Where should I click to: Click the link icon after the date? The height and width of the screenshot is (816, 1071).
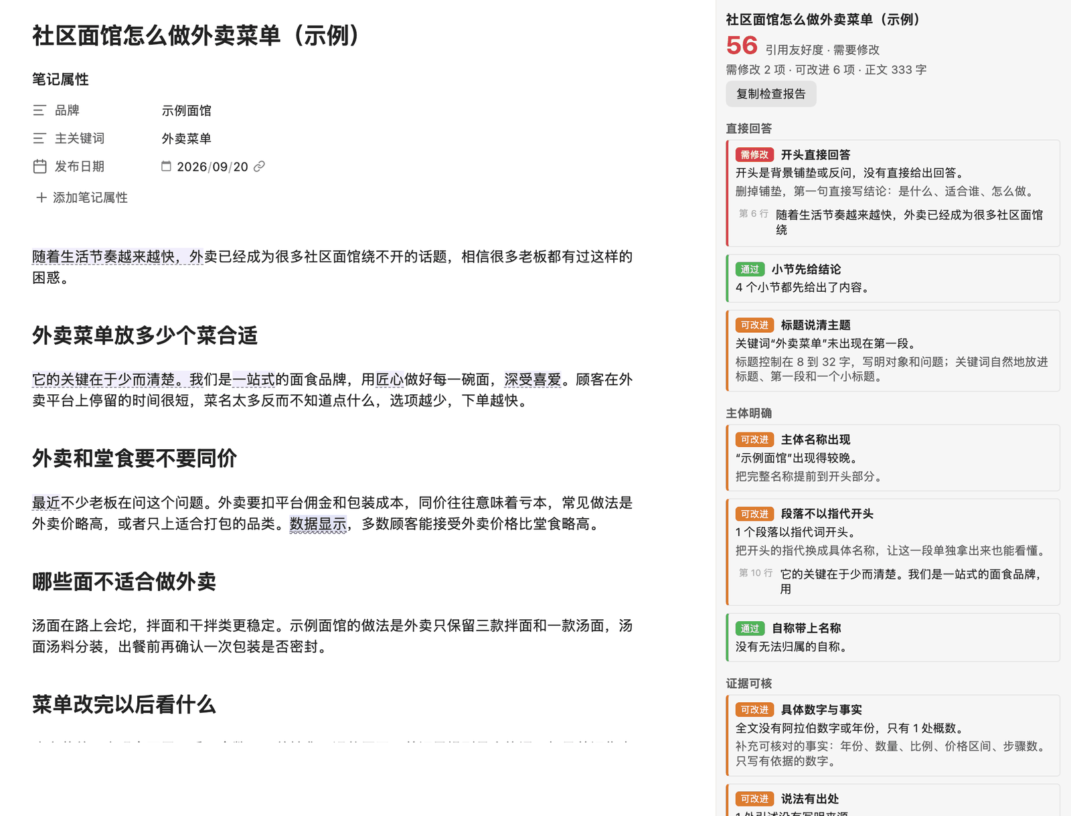pos(259,166)
